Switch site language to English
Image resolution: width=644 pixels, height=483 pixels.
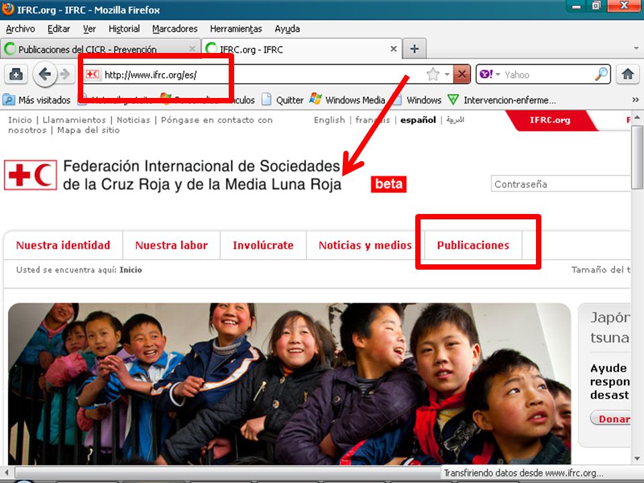point(329,120)
